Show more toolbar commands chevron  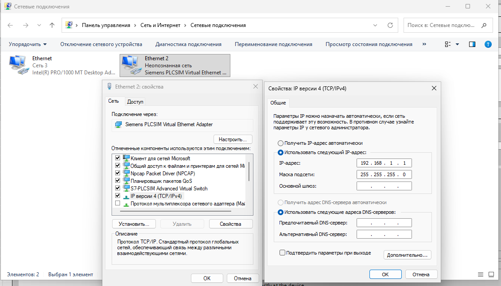click(424, 44)
